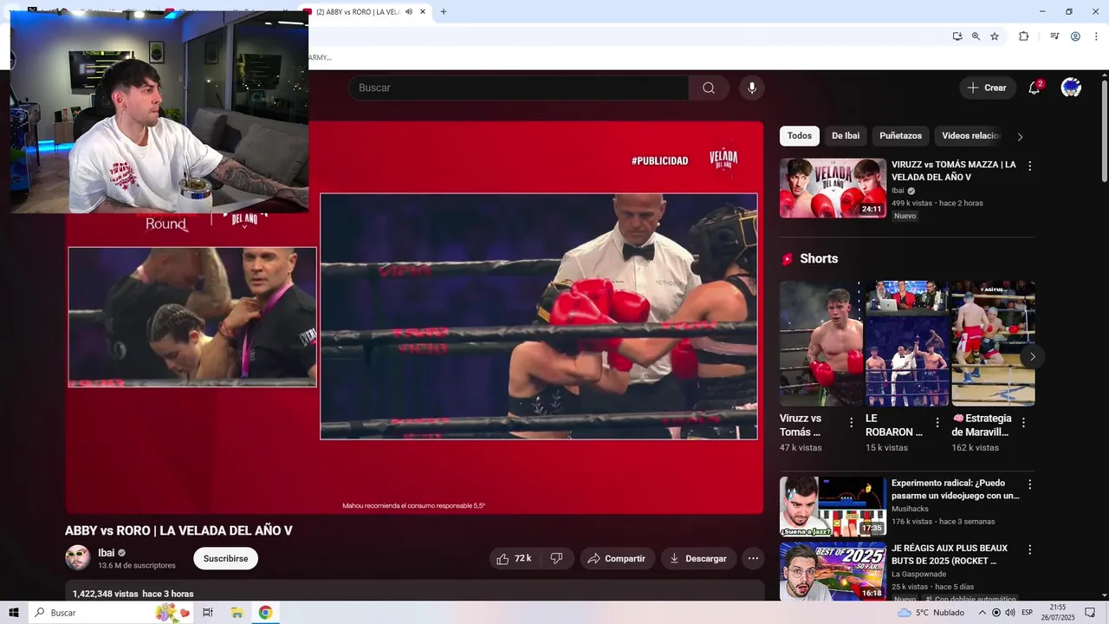Click the ESP language indicator
1109x624 pixels.
1027,613
